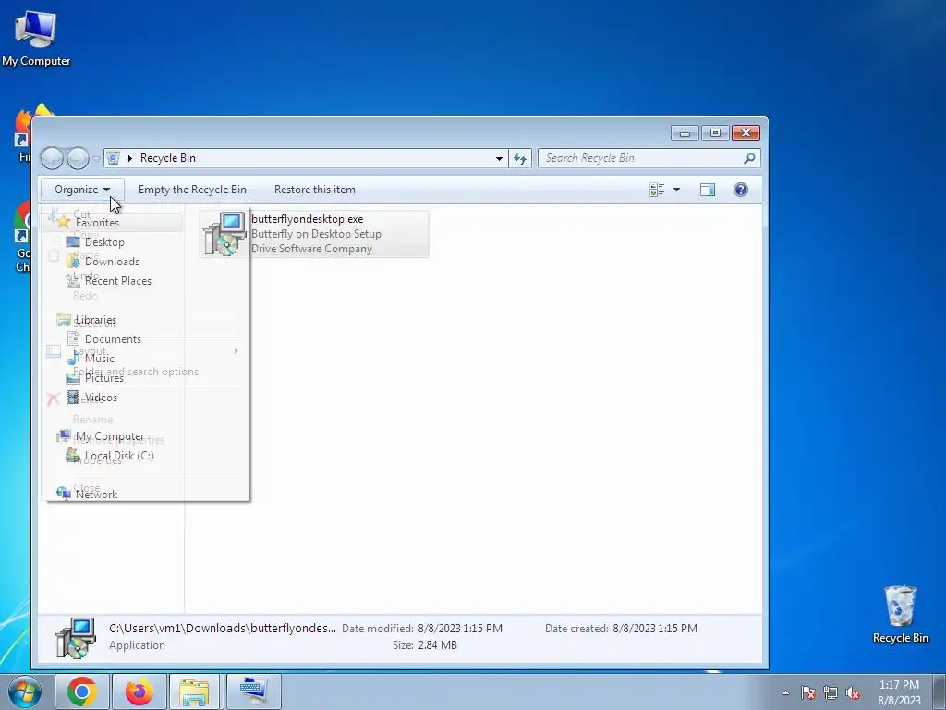This screenshot has height=710, width=946.
Task: Open Recent Places under Favorites
Action: tap(117, 281)
